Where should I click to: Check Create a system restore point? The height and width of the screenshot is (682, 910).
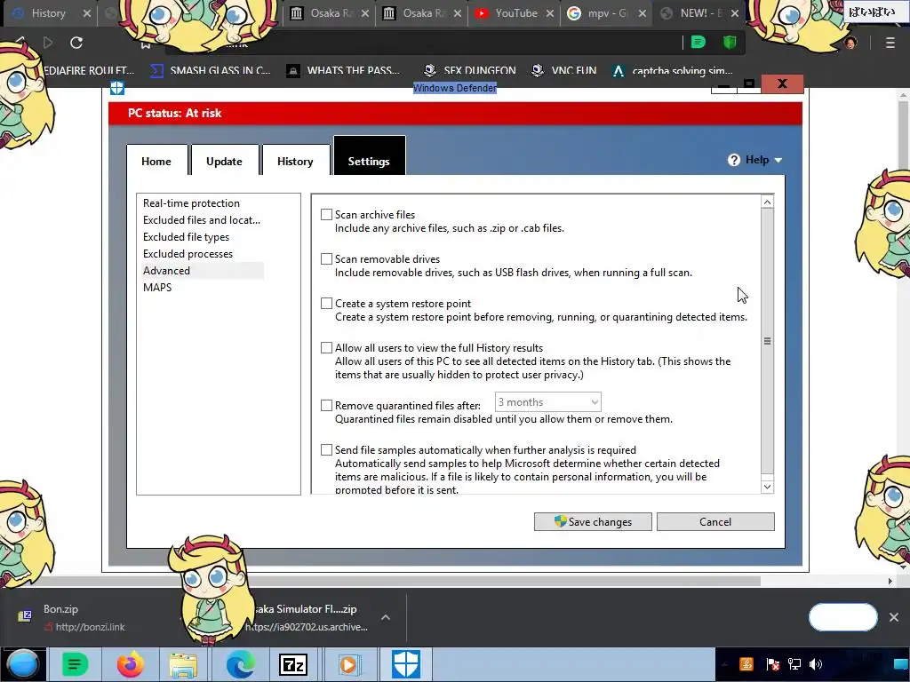[327, 304]
